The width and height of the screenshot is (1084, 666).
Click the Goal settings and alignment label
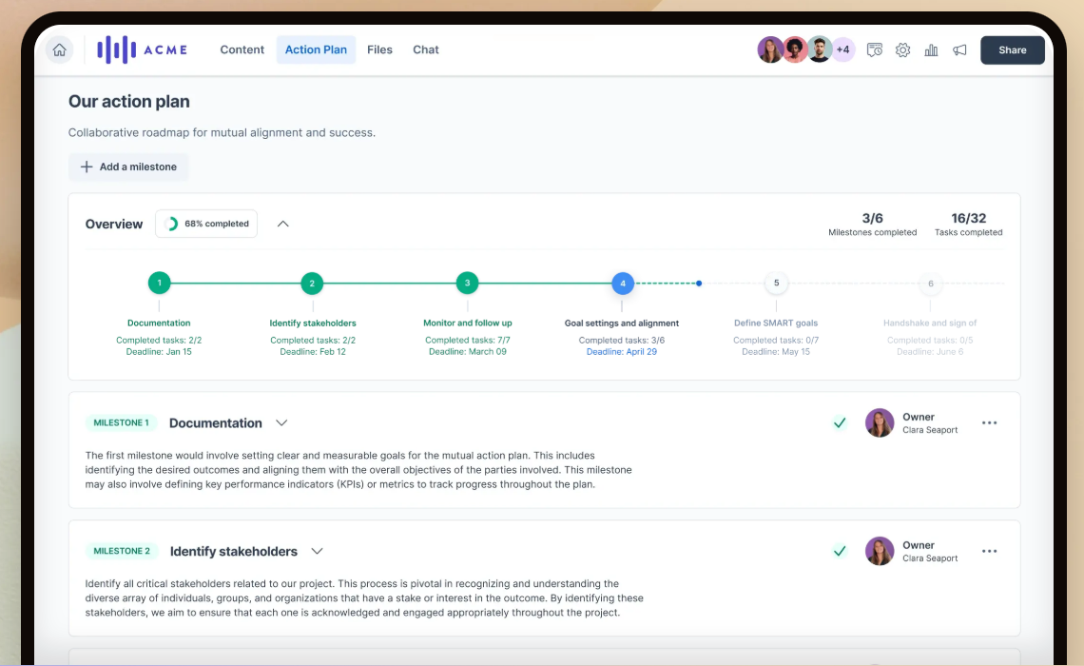coord(622,323)
